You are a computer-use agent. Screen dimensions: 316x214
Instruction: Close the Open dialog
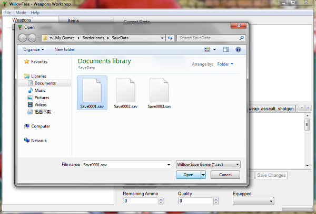[239, 26]
